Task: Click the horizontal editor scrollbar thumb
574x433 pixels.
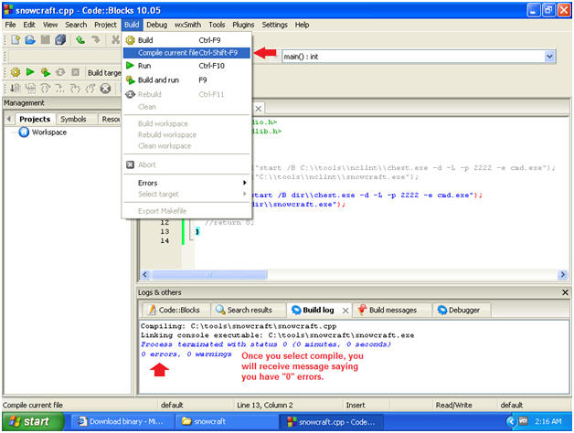Action: (209, 275)
